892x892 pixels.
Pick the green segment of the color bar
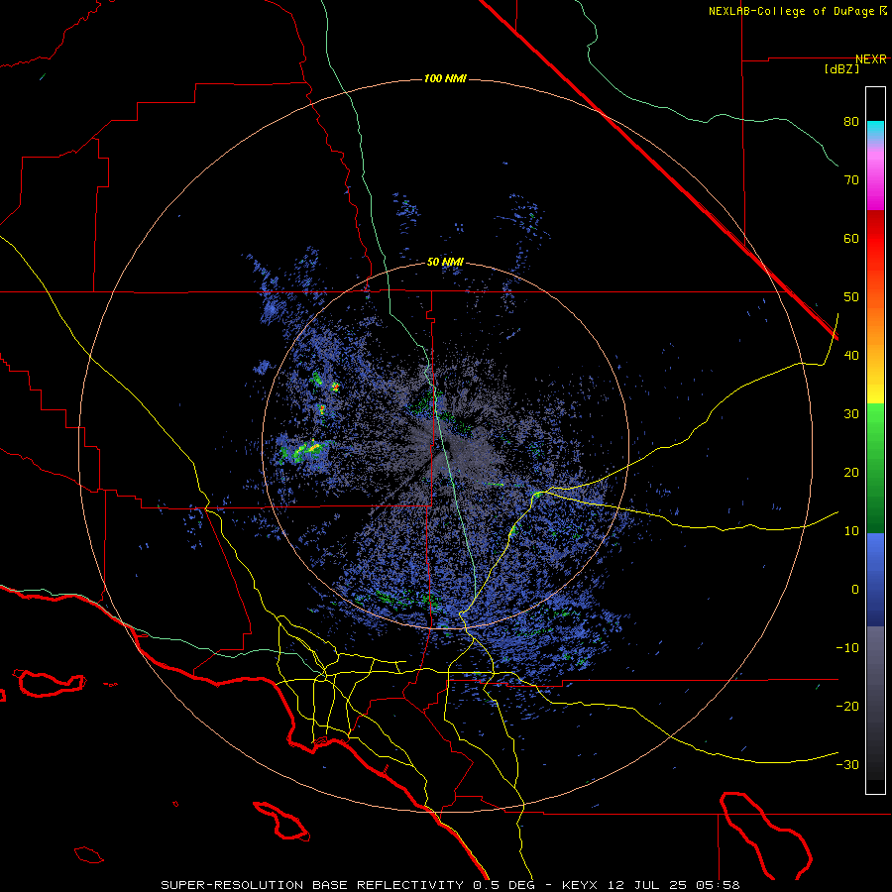875,468
